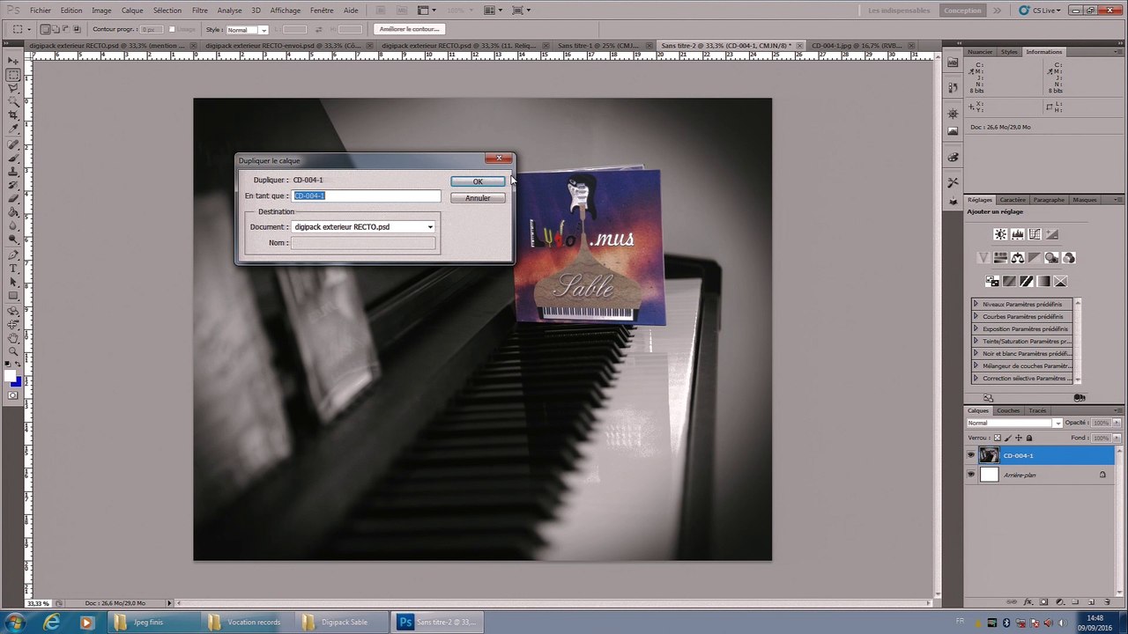Hide the CD-004-1 layer
1128x634 pixels.
point(971,455)
